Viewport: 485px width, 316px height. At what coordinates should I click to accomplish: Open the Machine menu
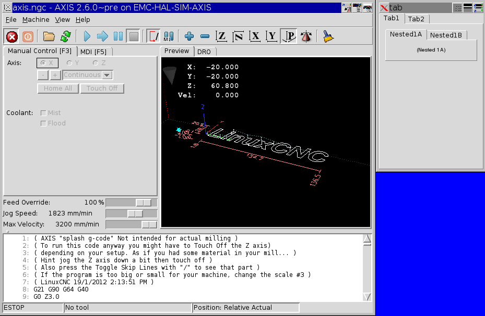[x=36, y=20]
